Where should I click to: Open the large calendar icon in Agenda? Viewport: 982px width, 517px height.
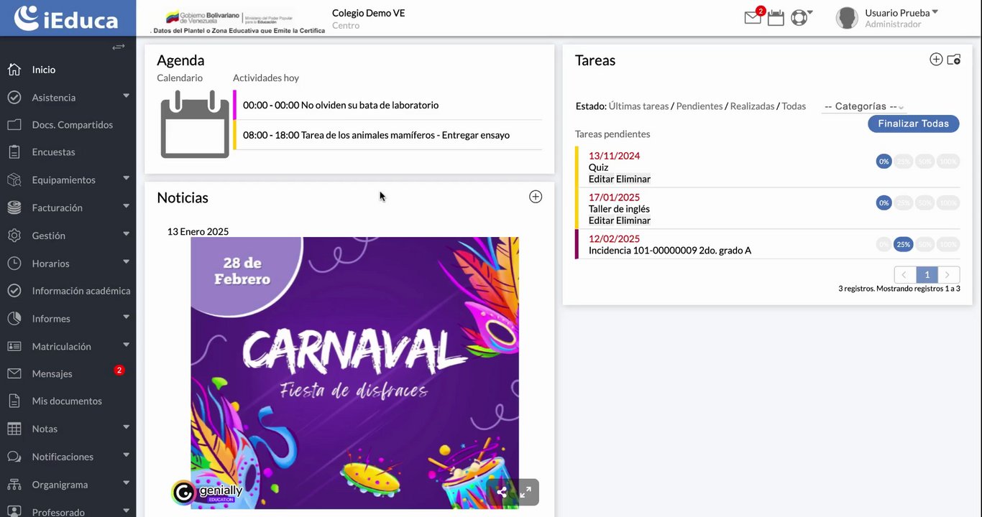pyautogui.click(x=195, y=124)
